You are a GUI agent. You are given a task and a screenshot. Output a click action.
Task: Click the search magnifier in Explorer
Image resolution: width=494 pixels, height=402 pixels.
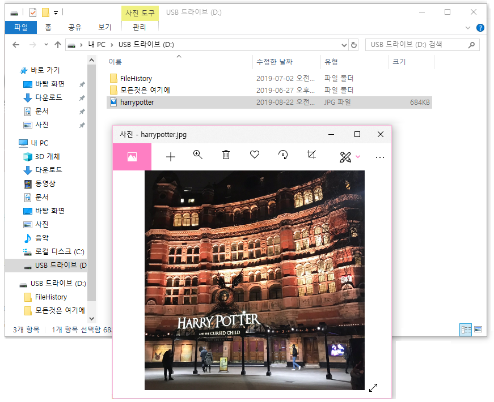[471, 45]
